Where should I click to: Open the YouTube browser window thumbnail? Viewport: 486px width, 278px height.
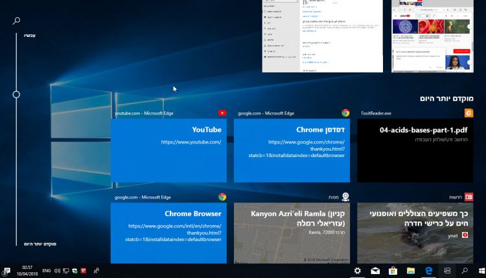coord(432,36)
